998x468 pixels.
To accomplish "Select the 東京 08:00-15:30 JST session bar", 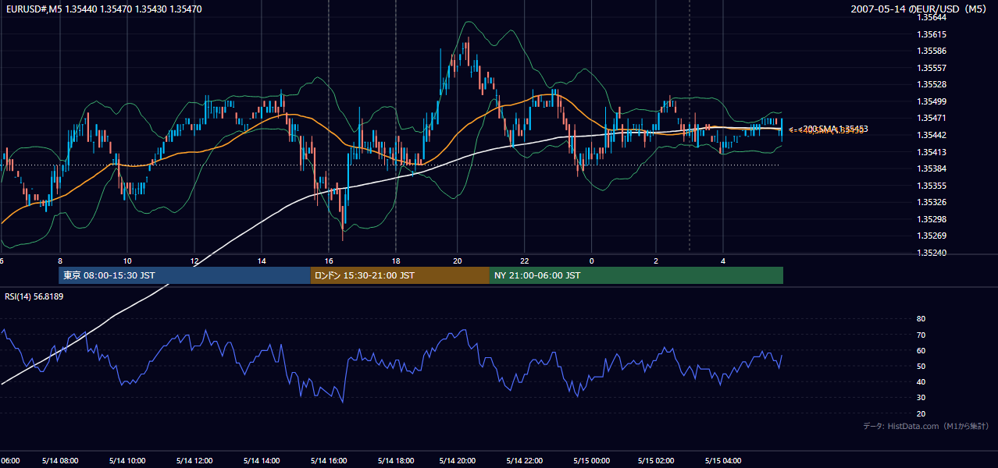I will 184,275.
